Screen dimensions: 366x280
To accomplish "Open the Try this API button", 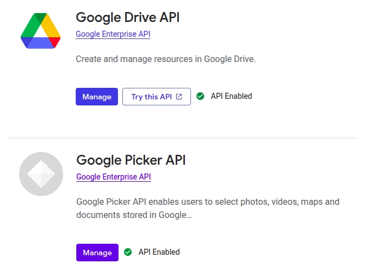I will click(156, 97).
